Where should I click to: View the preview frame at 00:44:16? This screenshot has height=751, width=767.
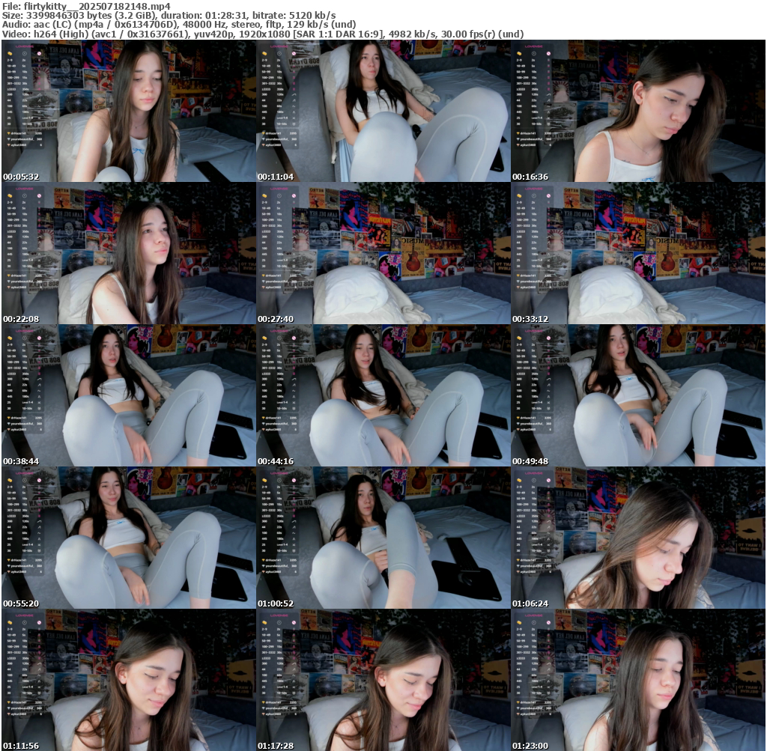[x=383, y=395]
